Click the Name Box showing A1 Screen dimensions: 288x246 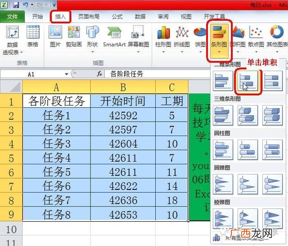coord(31,74)
